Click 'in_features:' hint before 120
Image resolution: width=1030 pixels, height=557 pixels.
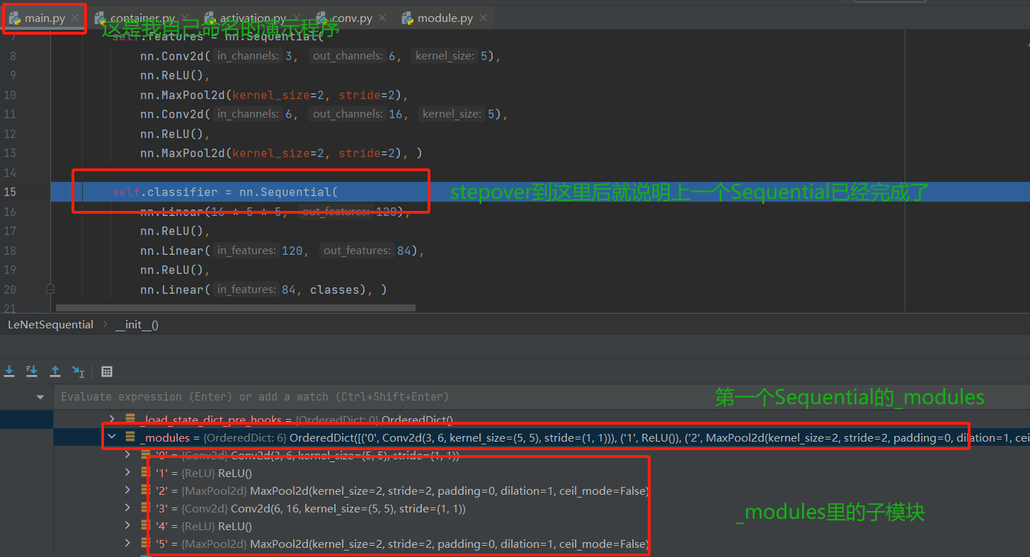[x=246, y=251]
